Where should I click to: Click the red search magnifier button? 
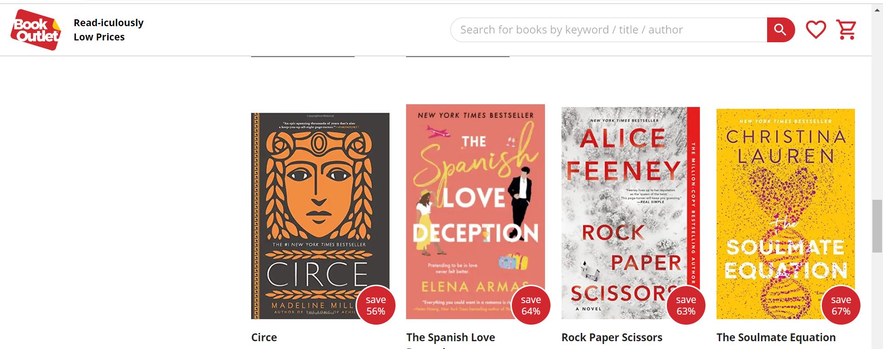pyautogui.click(x=780, y=30)
